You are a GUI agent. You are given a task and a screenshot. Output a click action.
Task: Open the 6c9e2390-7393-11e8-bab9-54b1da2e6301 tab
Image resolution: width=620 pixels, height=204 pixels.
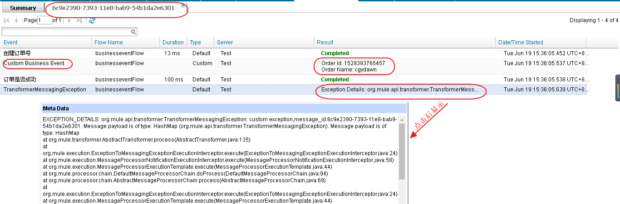113,8
